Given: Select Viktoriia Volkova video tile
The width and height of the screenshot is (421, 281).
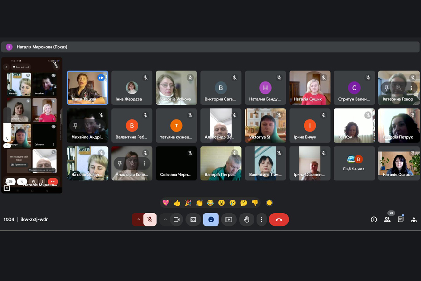Looking at the screenshot, I should tap(176, 88).
